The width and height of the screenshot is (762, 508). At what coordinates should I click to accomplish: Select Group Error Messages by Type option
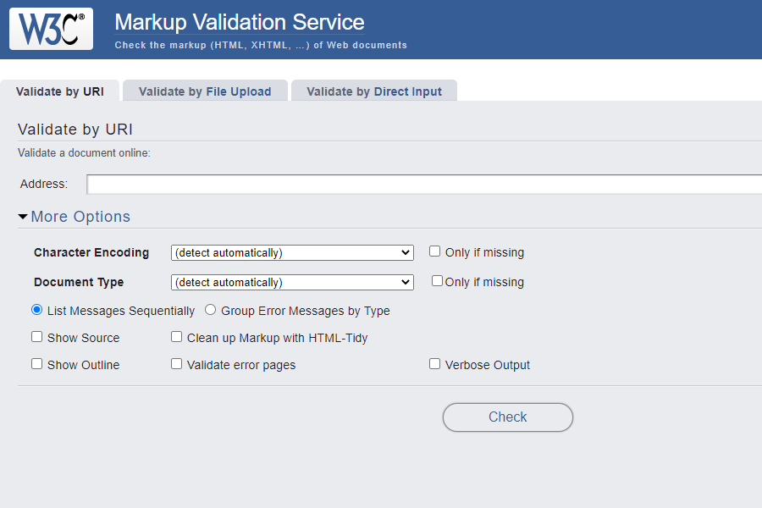click(x=211, y=310)
